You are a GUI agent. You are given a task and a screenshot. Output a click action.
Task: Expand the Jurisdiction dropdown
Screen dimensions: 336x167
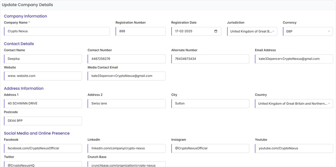point(252,31)
